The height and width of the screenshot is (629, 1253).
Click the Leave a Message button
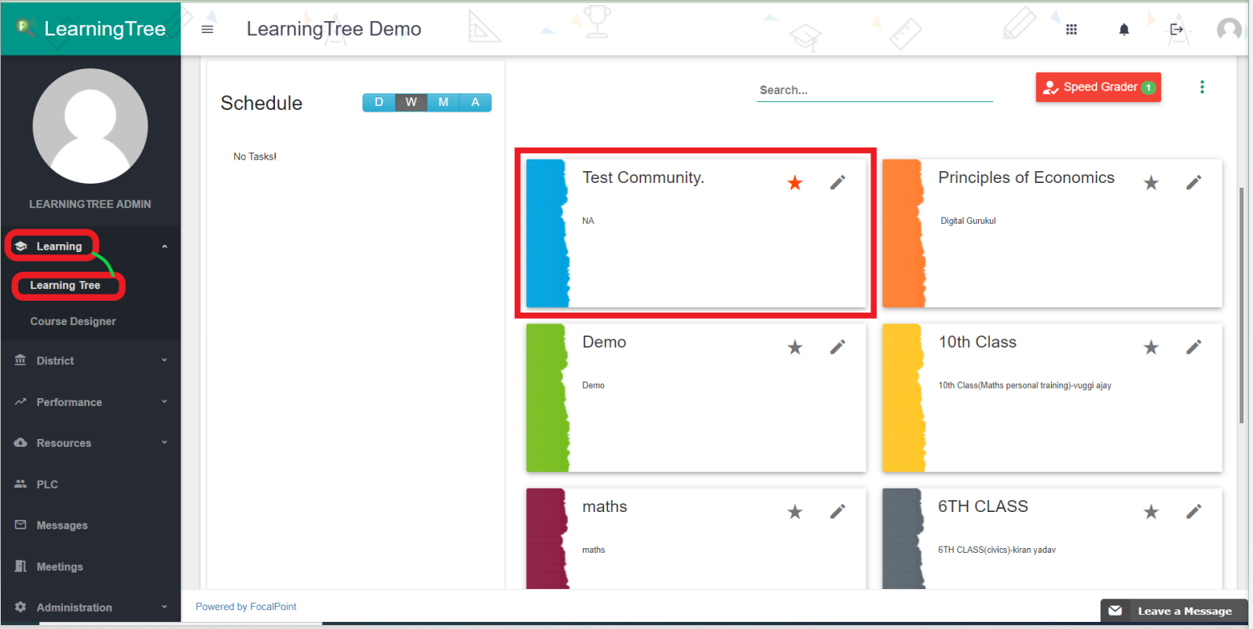click(1174, 611)
